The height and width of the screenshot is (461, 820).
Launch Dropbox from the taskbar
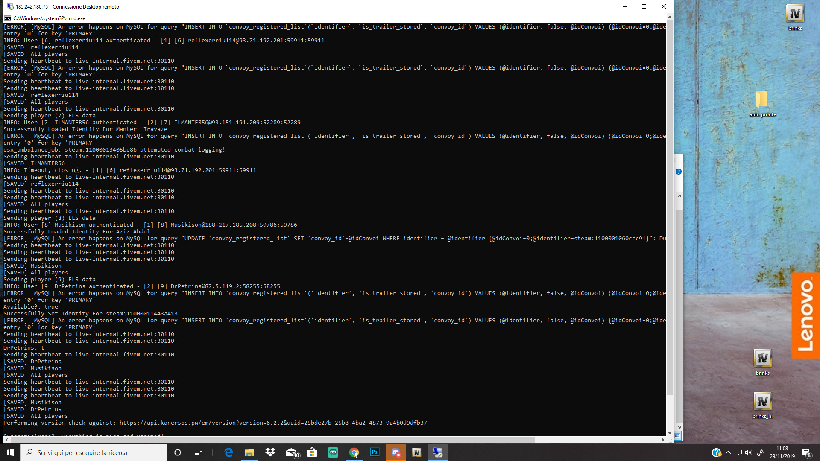[270, 452]
